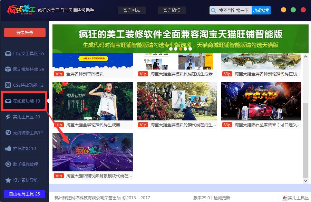The image size is (311, 202).
Task: Select fourth banner carousel dot
Action: (185, 49)
